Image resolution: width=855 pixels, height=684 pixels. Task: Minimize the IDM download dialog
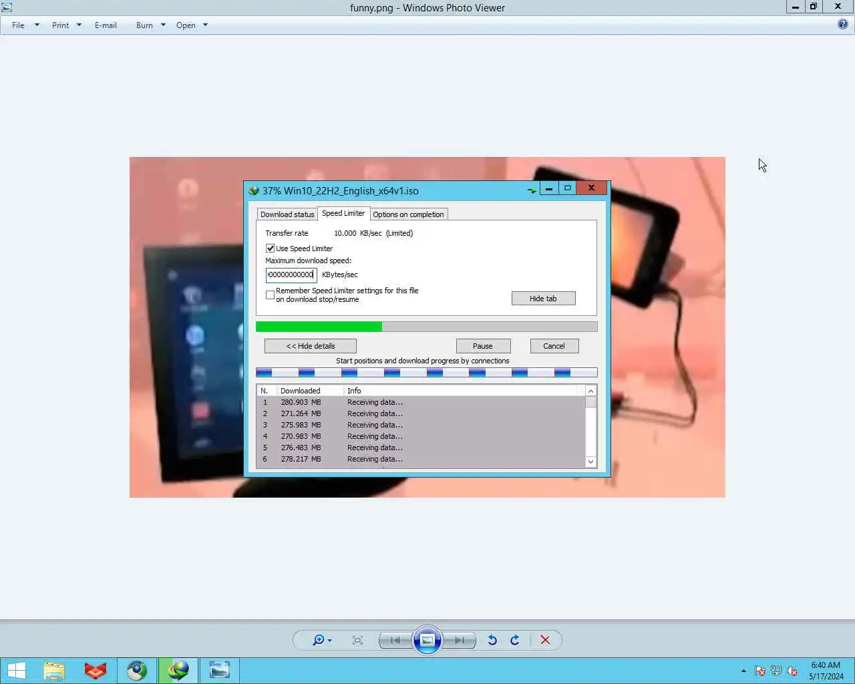pyautogui.click(x=549, y=188)
